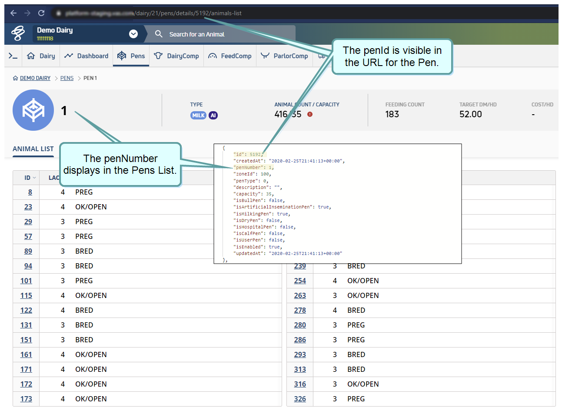Click the DEMO DAIRY breadcrumb link

pos(35,78)
